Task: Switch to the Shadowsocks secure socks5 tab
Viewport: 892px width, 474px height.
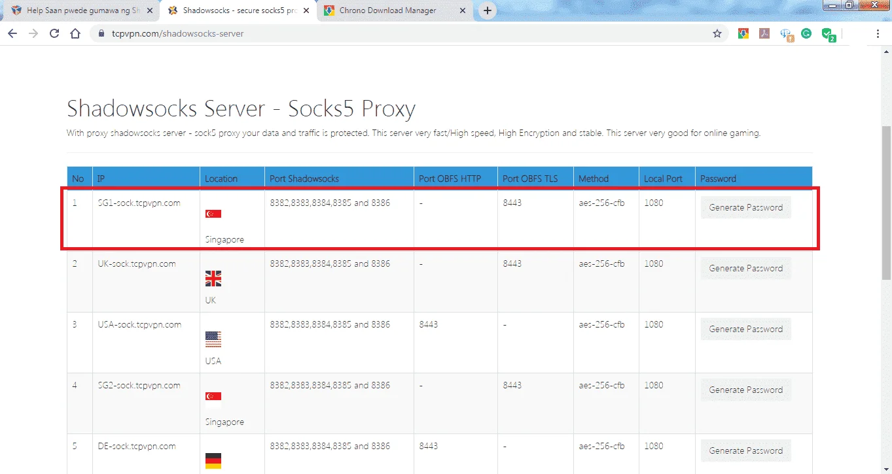Action: (237, 10)
